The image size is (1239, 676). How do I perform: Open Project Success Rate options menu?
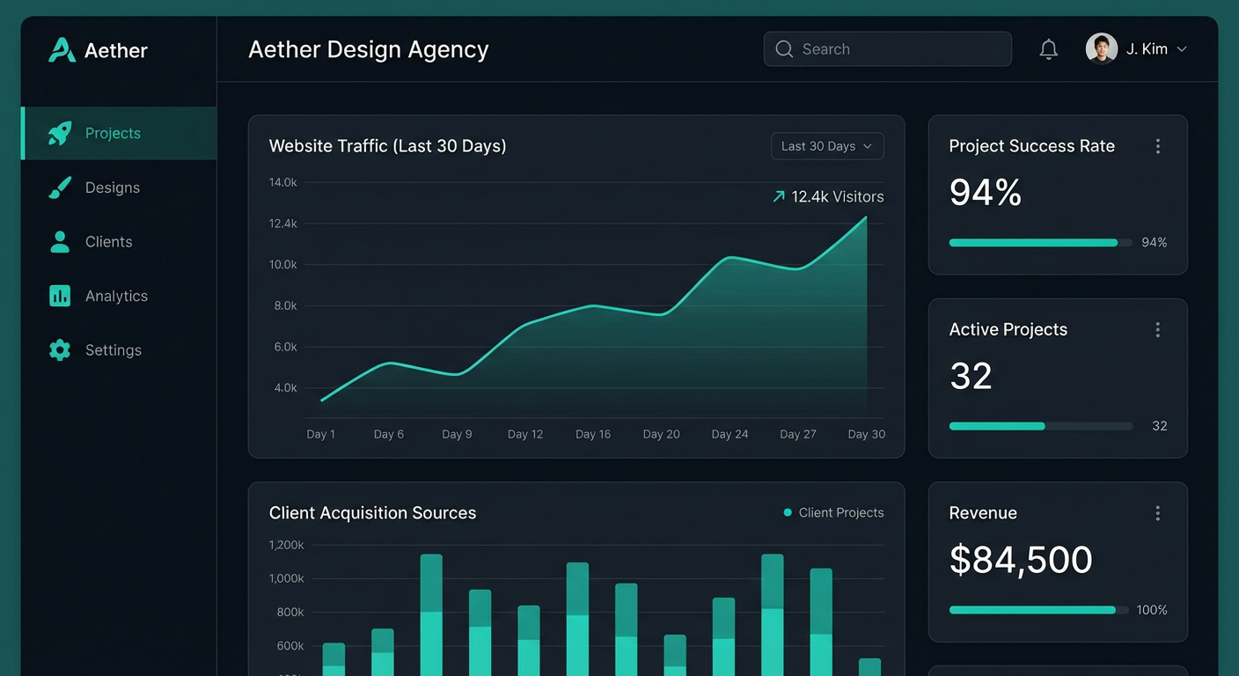coord(1157,146)
